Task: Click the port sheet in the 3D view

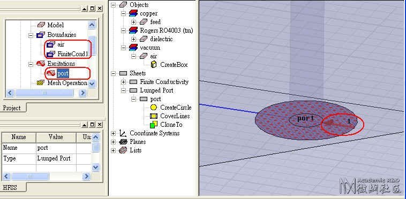Action: coord(306,120)
